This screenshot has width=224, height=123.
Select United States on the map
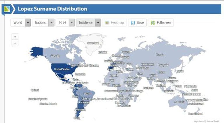pos(62,69)
